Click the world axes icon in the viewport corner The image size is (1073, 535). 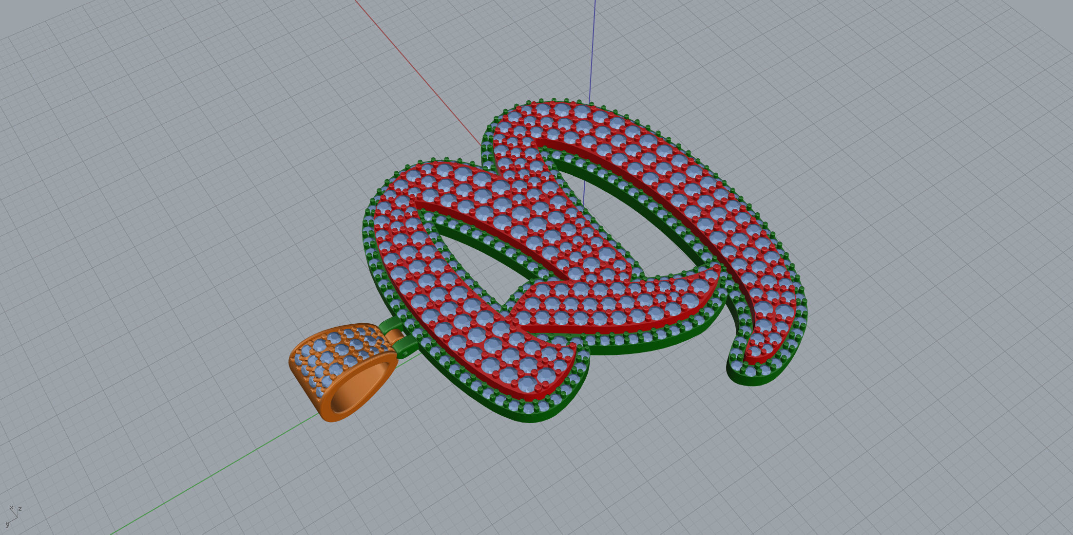(x=13, y=517)
